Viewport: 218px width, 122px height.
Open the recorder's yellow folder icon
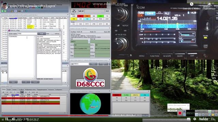(213, 115)
